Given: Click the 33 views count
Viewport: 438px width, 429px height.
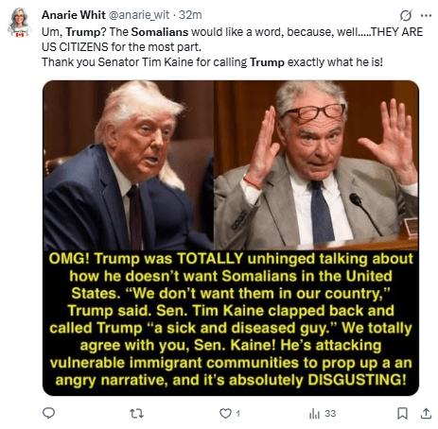Looking at the screenshot, I should click(330, 413).
